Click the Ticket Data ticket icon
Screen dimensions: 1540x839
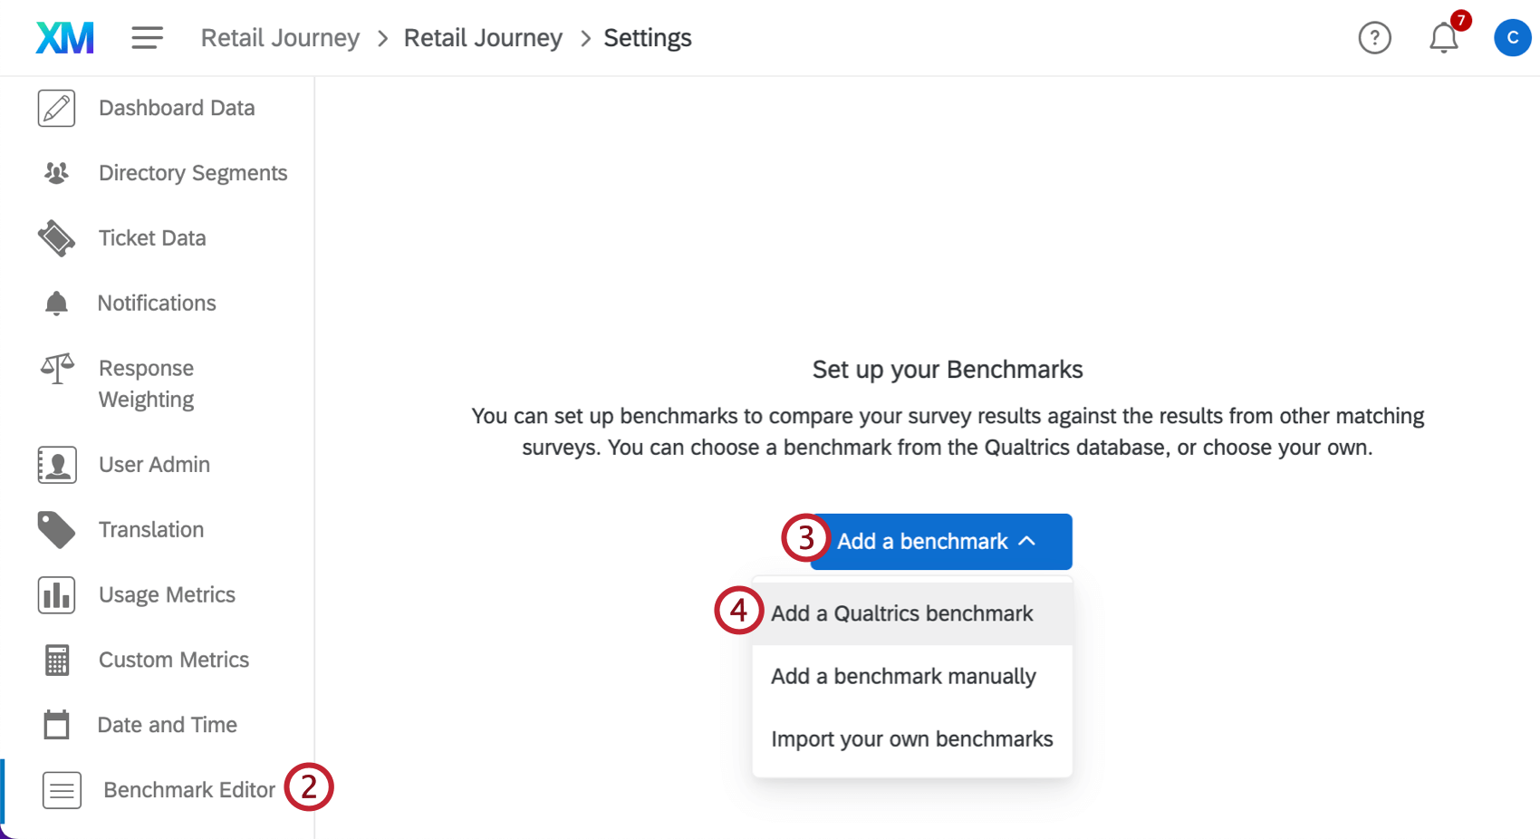tap(56, 238)
